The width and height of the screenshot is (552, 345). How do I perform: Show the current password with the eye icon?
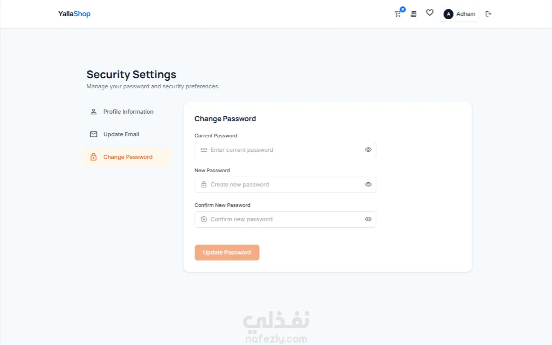368,150
